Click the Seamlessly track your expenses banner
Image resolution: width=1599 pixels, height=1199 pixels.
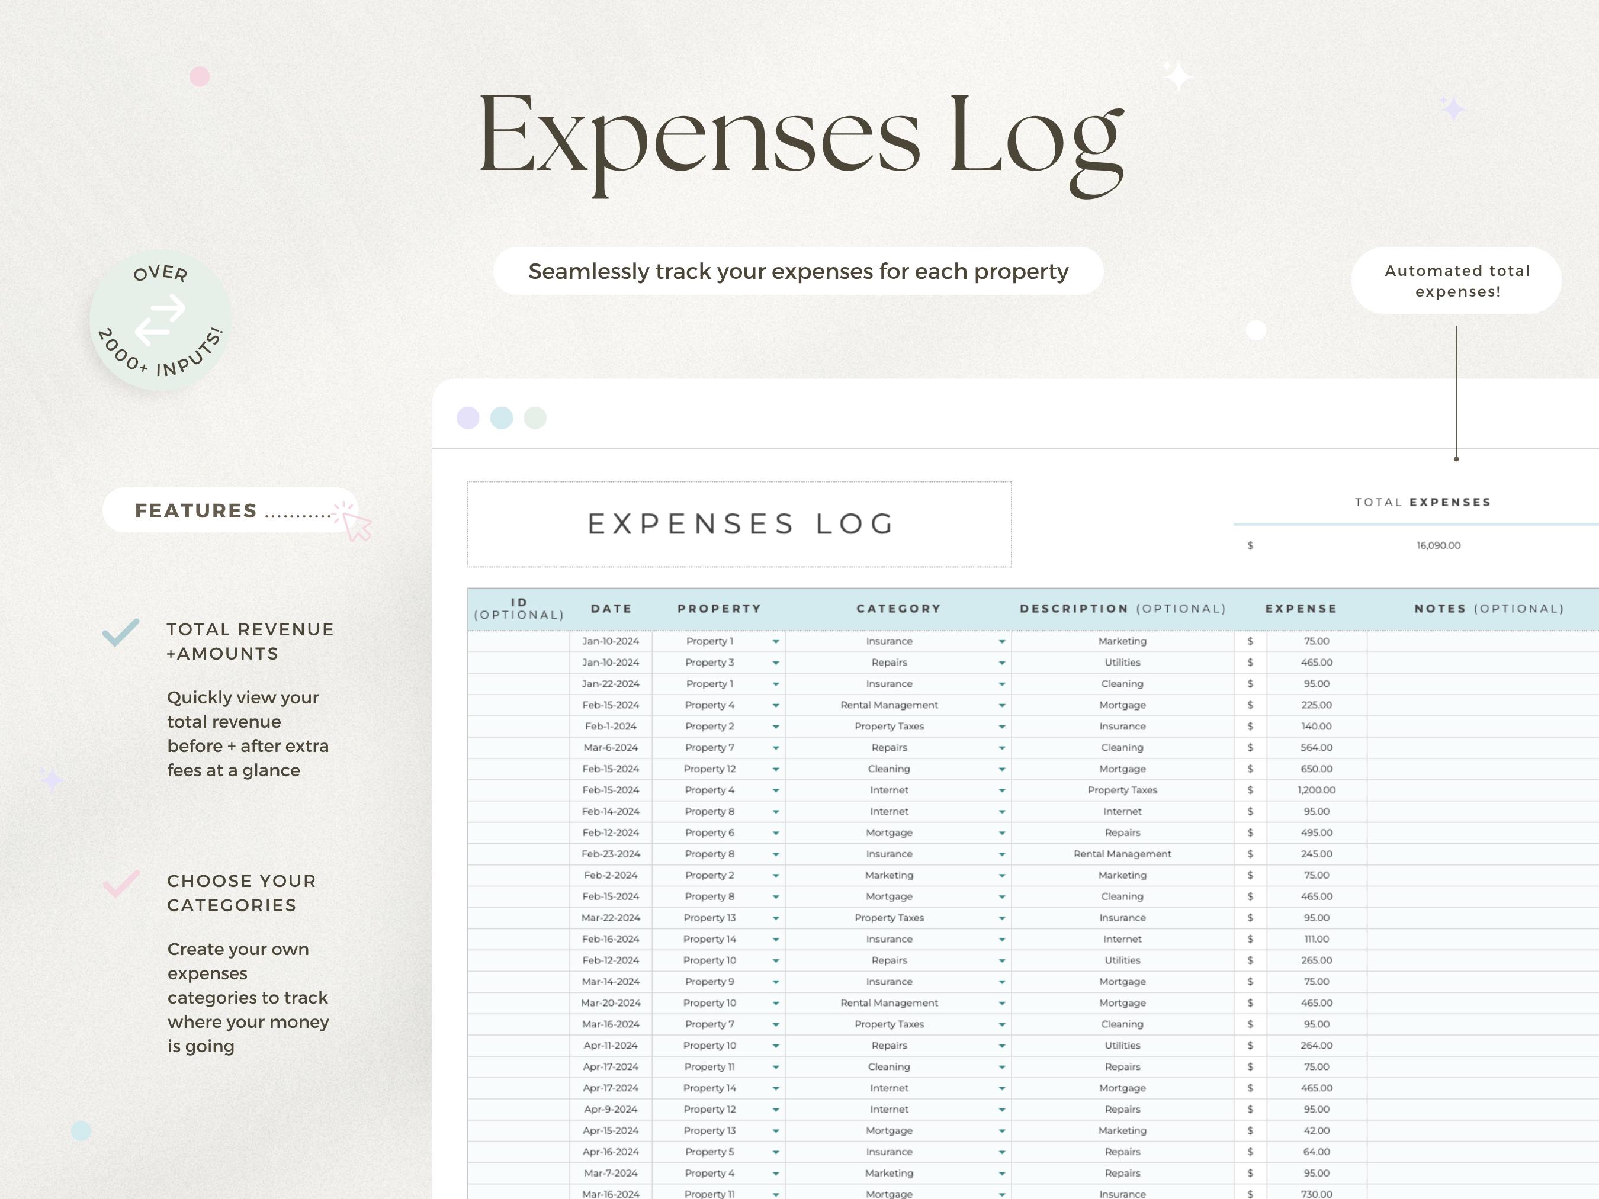pos(798,271)
